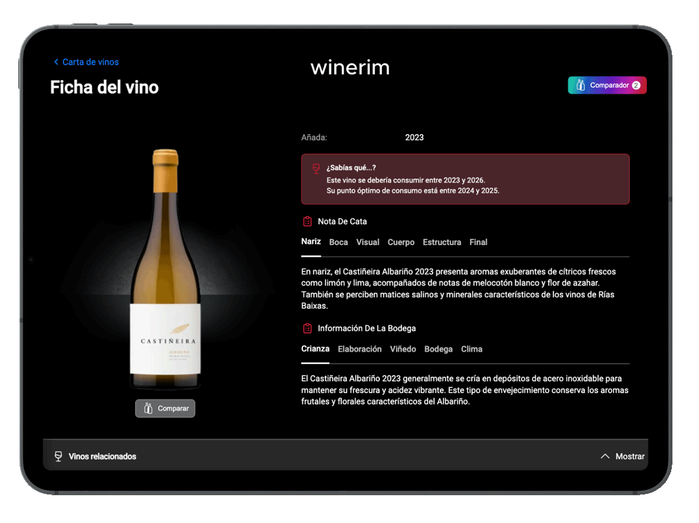This screenshot has height=523, width=699.
Task: Open the Vinos relacionados bar
Action: (x=102, y=456)
